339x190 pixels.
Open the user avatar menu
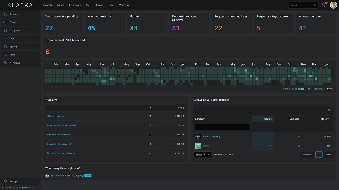pyautogui.click(x=333, y=5)
